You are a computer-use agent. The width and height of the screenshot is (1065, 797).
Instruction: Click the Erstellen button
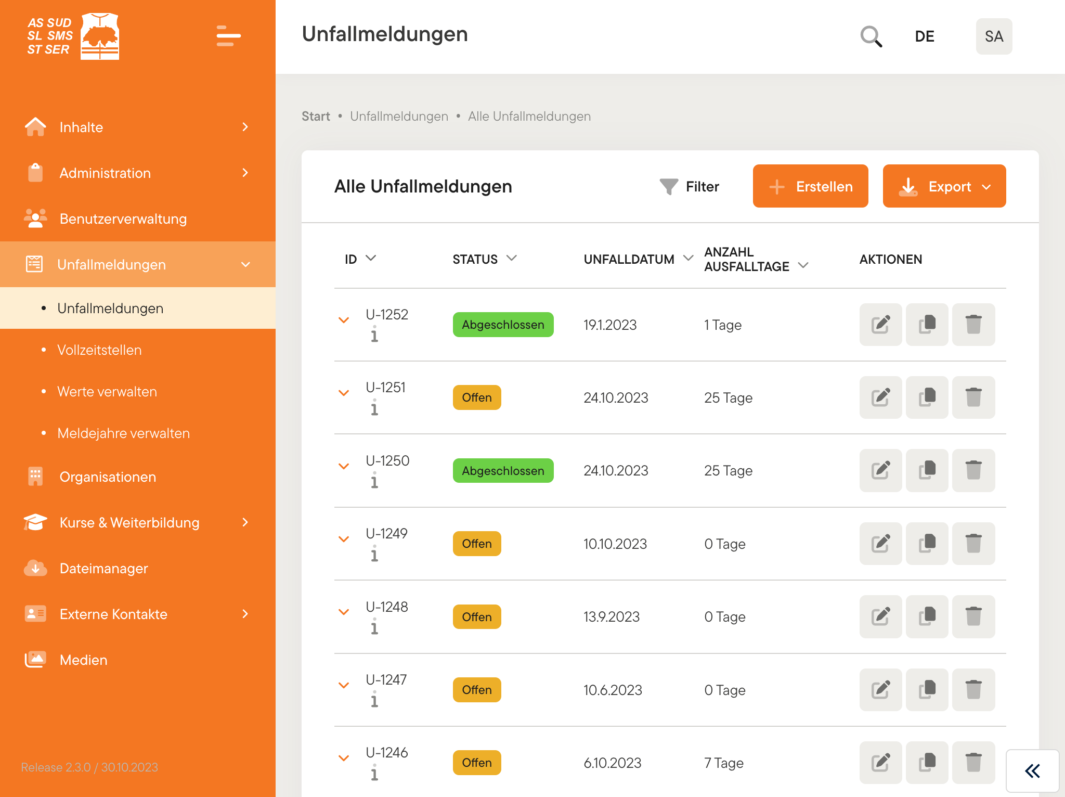[x=810, y=186]
